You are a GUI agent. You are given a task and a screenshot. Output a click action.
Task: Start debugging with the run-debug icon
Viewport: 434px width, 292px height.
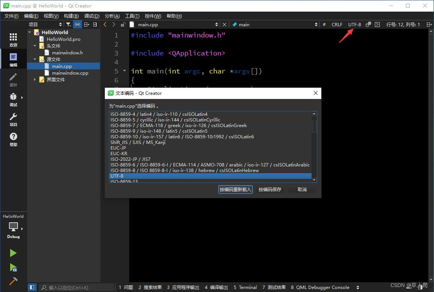coord(13,267)
